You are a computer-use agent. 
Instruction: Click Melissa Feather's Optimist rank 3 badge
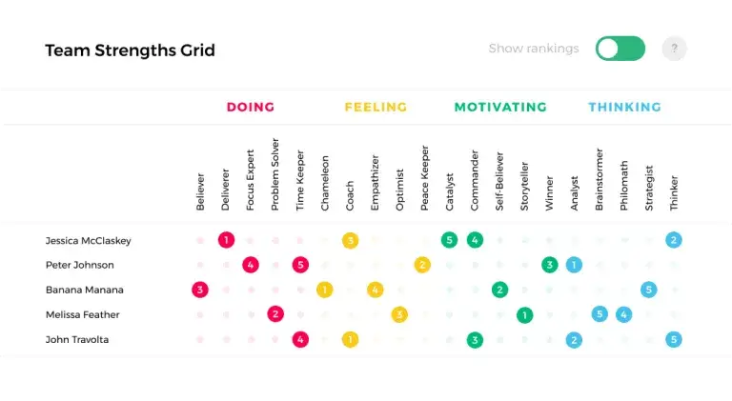click(x=399, y=314)
